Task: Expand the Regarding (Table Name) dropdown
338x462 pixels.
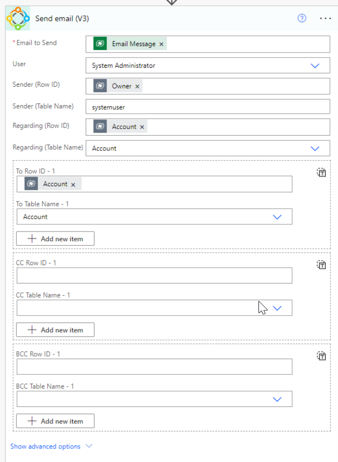Action: tap(315, 148)
